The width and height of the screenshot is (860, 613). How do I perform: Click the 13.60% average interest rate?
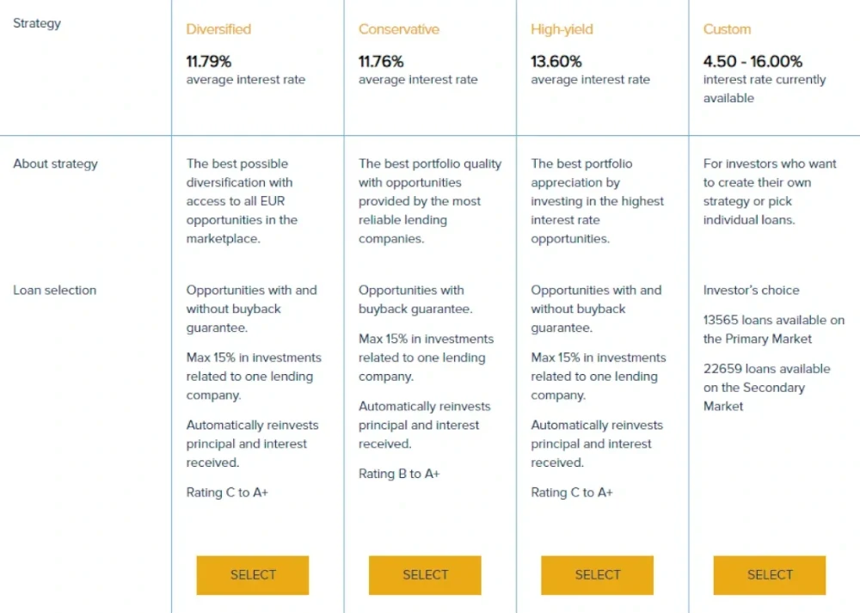tap(556, 61)
